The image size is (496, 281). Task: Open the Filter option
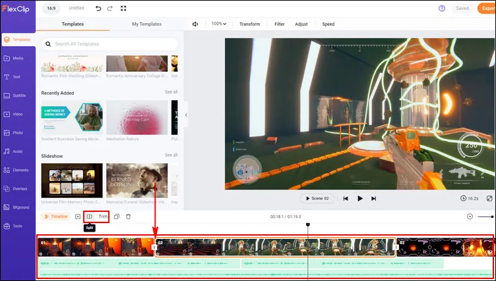(279, 24)
